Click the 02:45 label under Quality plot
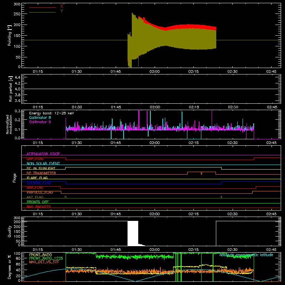The width and height of the screenshot is (285, 285). pos(271,250)
